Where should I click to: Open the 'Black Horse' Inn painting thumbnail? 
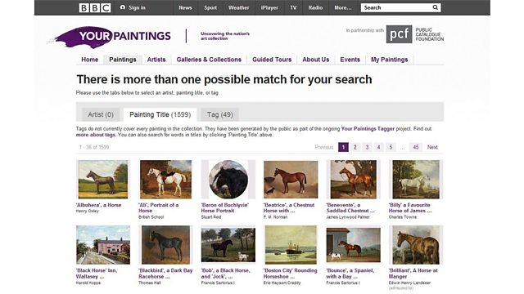coord(103,245)
